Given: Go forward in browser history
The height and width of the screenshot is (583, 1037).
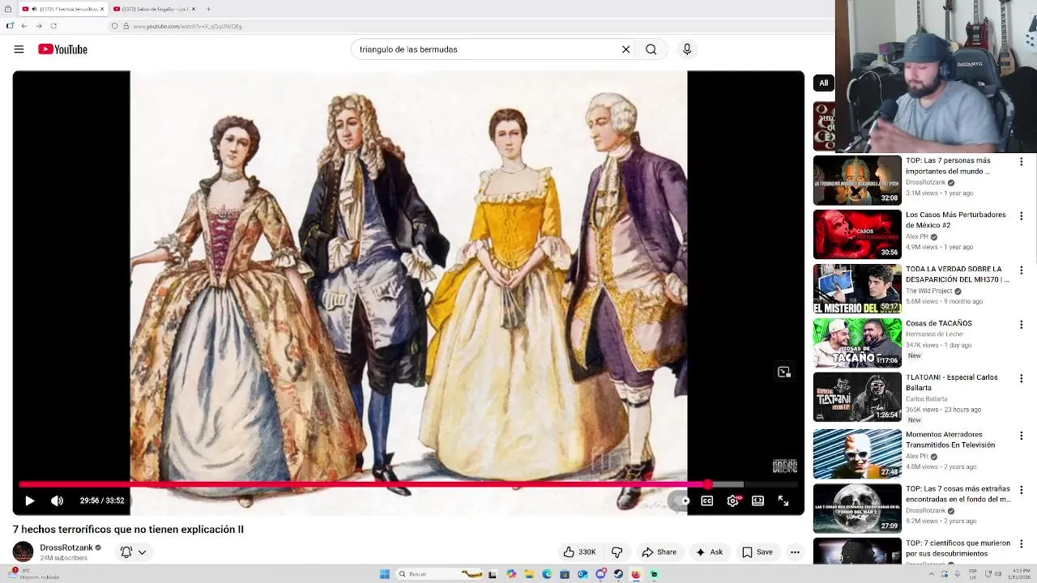Looking at the screenshot, I should coord(38,26).
